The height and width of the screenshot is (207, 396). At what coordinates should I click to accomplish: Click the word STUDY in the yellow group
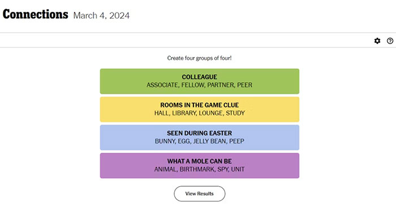coord(235,113)
